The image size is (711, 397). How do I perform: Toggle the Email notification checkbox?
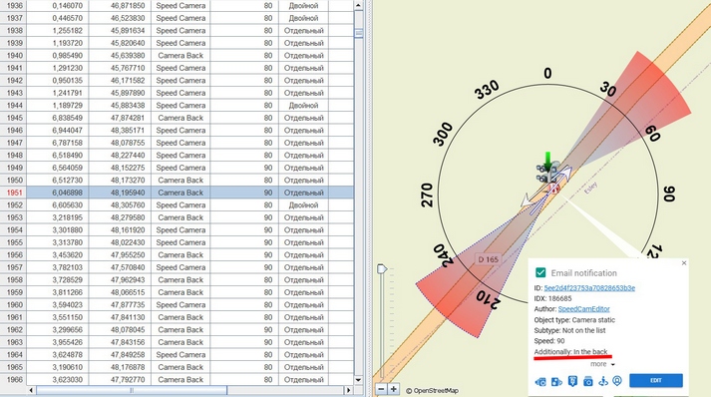[540, 272]
